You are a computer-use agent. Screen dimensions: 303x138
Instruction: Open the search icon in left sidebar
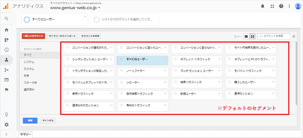(x=6, y=19)
